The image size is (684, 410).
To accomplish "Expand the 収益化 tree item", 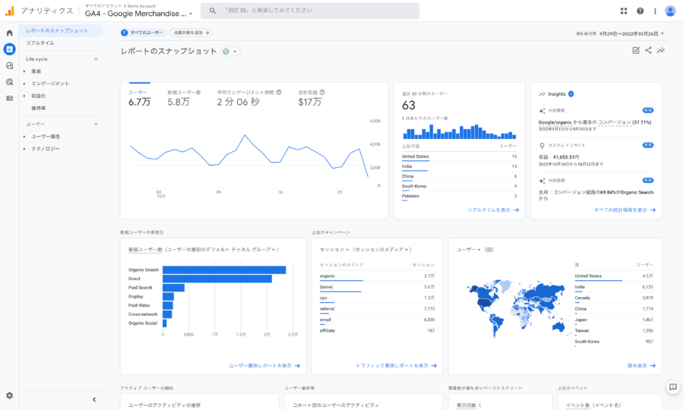I will tap(39, 96).
